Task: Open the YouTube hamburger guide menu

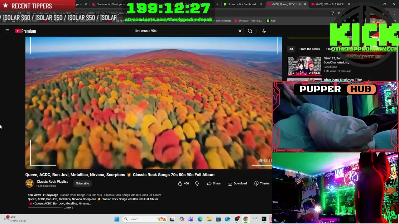Action: [7, 31]
